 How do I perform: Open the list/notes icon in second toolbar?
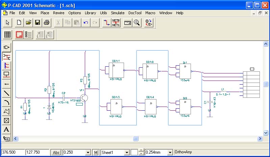coord(28,35)
